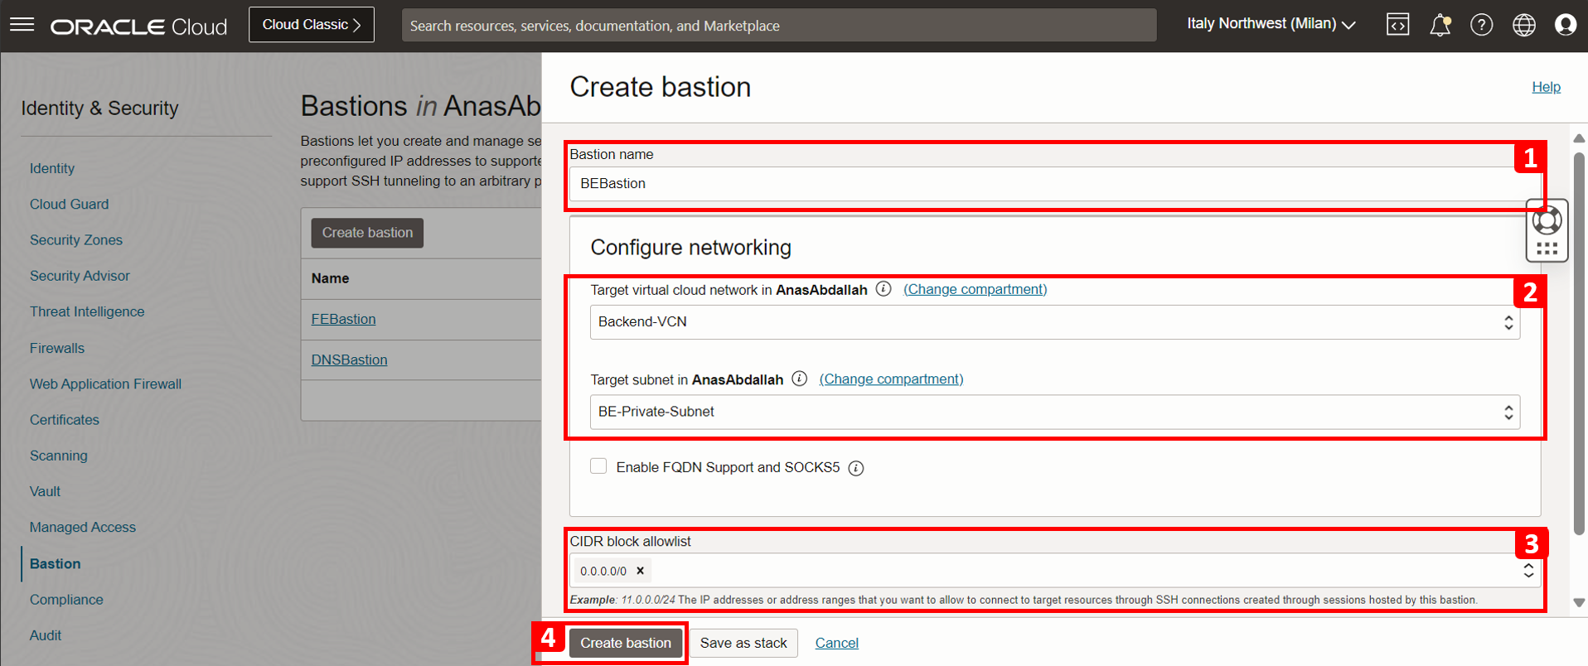Open the language globe icon
Image resolution: width=1588 pixels, height=666 pixels.
pos(1524,25)
